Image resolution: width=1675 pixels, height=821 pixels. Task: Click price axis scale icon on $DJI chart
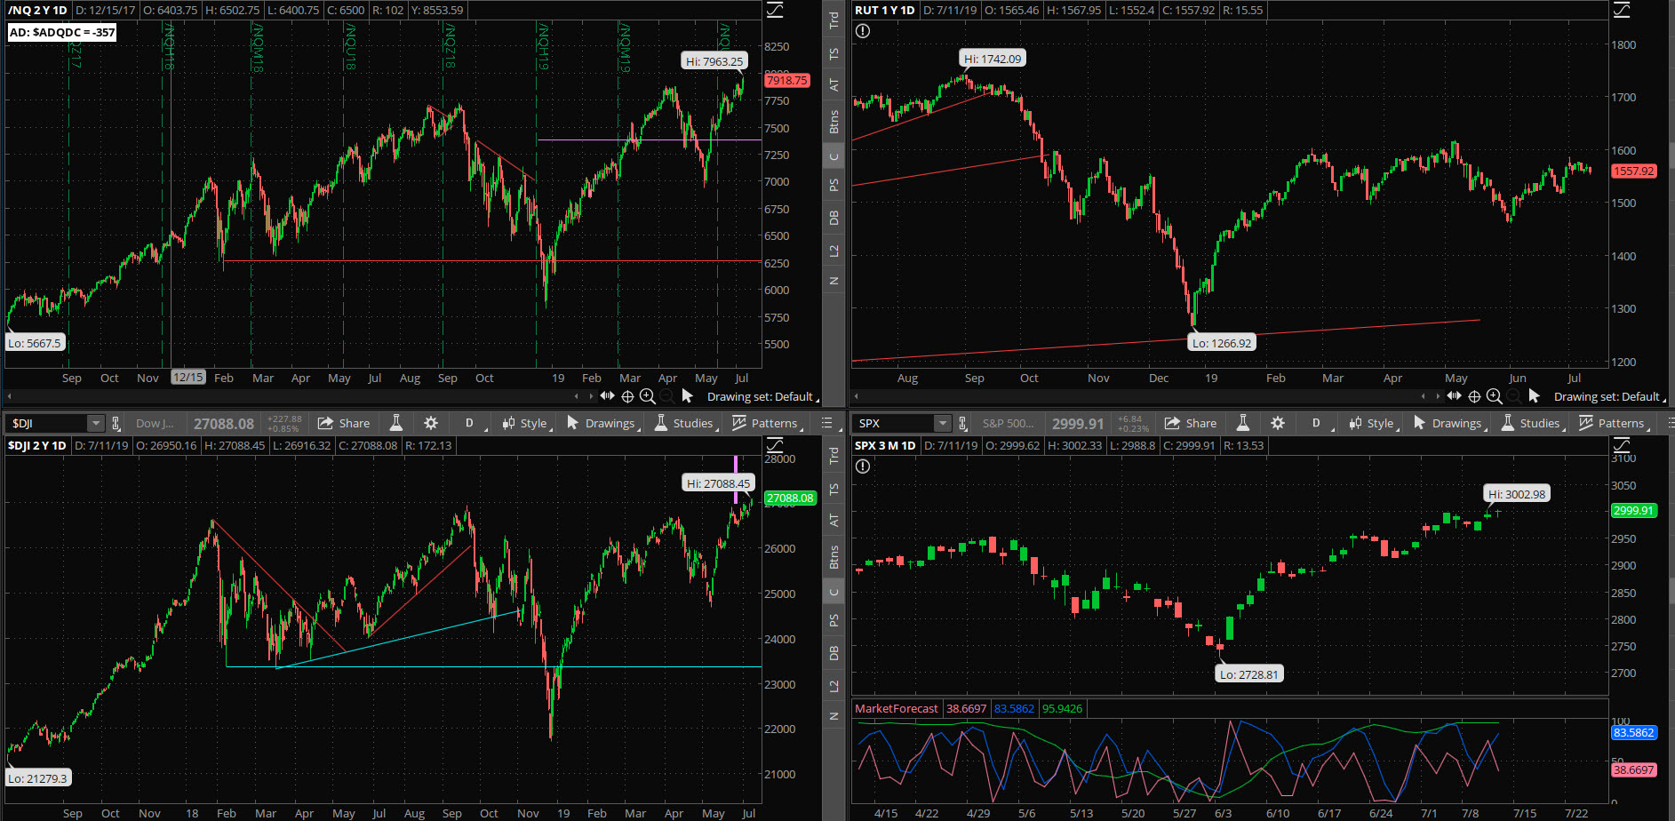pos(775,445)
